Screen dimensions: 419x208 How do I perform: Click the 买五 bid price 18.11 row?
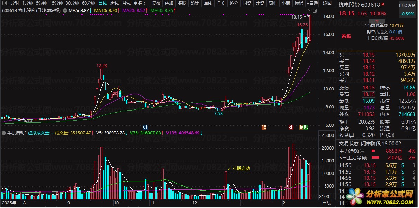(x=377, y=80)
